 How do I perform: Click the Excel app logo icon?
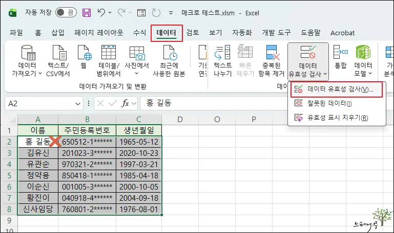point(13,13)
